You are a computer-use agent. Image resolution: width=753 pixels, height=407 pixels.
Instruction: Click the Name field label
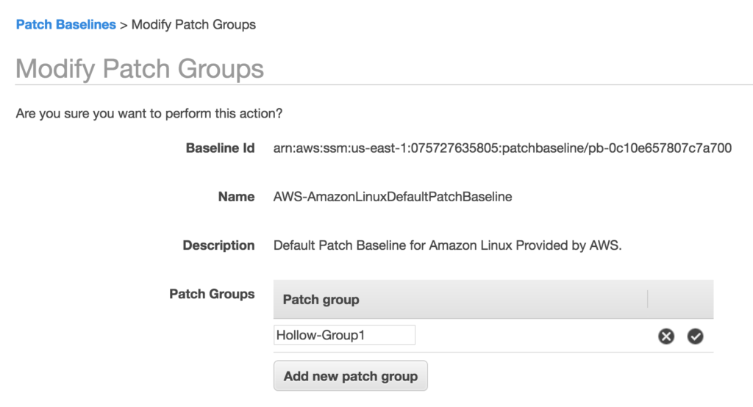[x=237, y=197]
